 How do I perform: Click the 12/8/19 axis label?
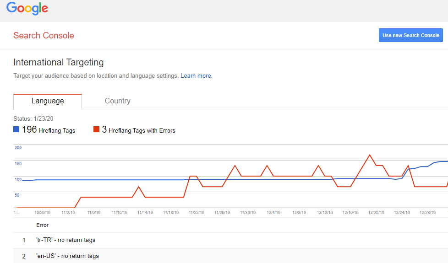tap(299, 213)
